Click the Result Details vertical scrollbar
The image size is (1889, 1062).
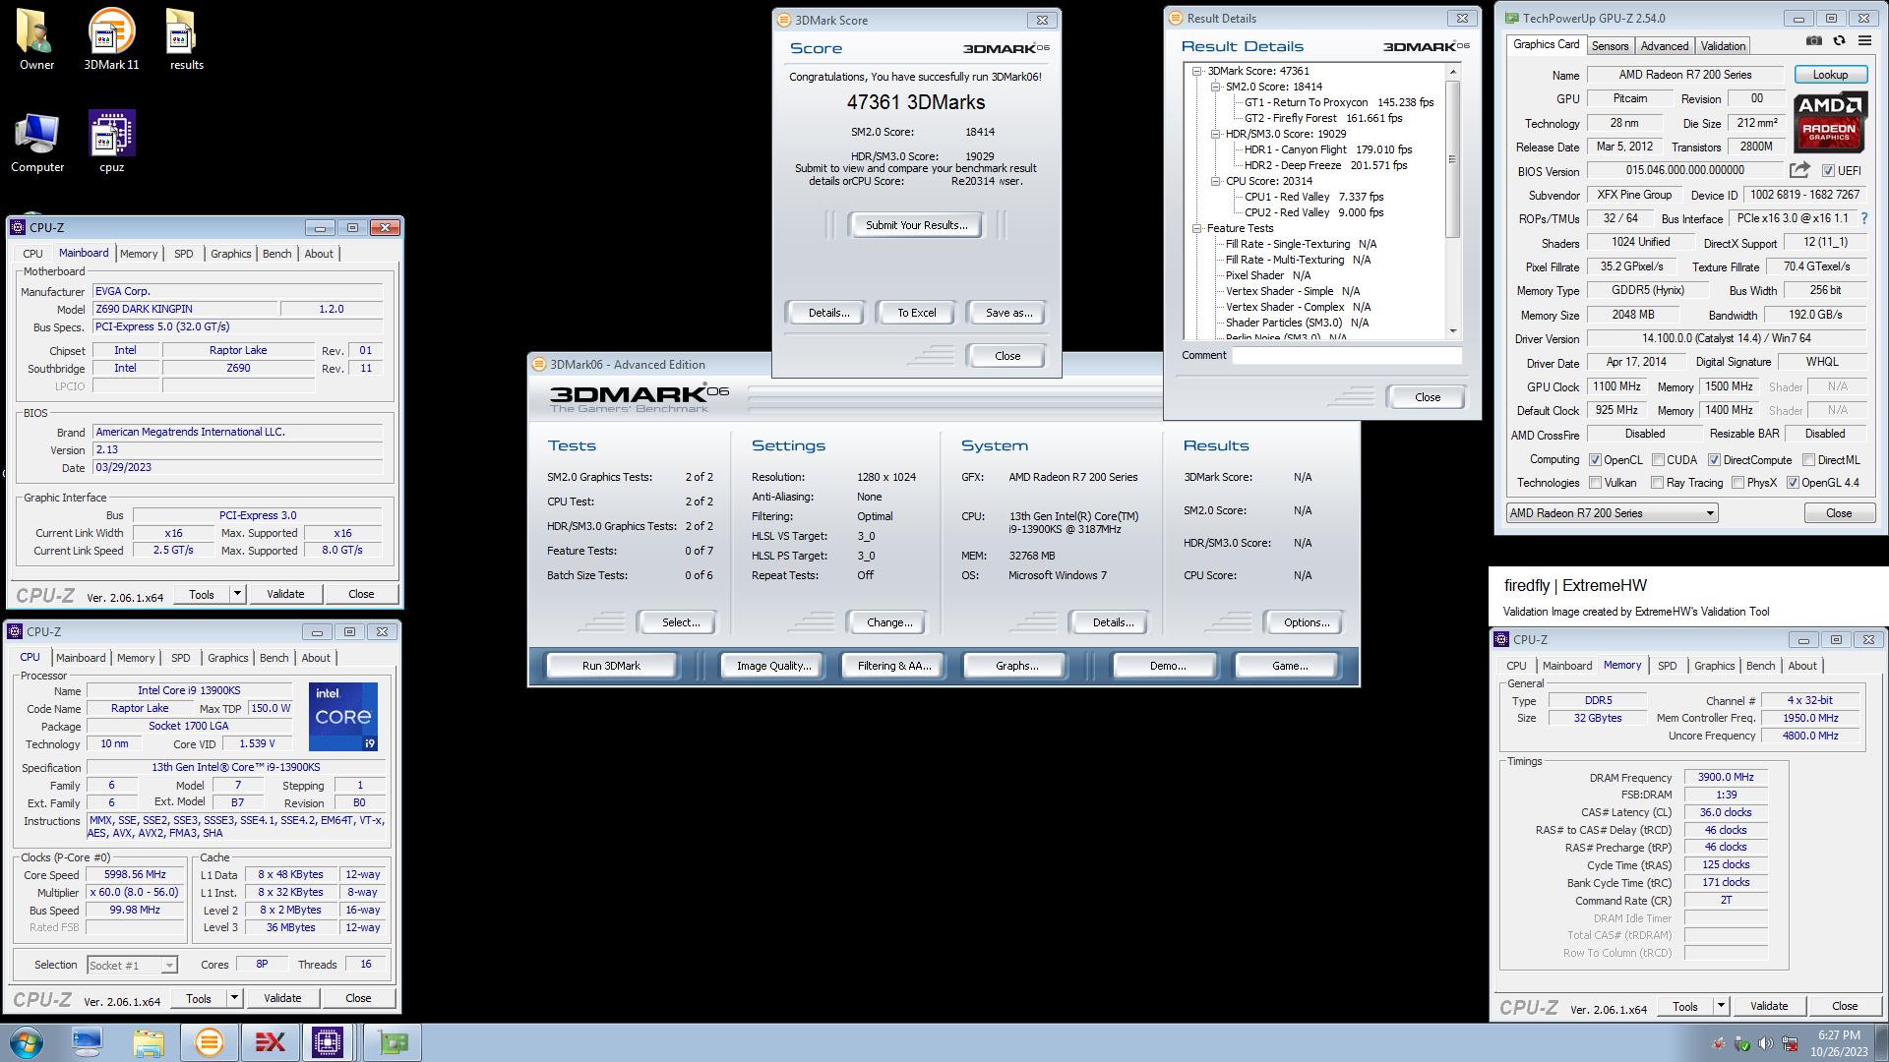click(1452, 201)
